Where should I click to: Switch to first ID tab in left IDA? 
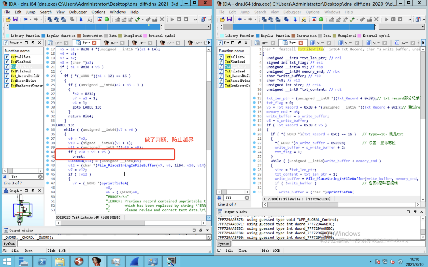pos(58,43)
